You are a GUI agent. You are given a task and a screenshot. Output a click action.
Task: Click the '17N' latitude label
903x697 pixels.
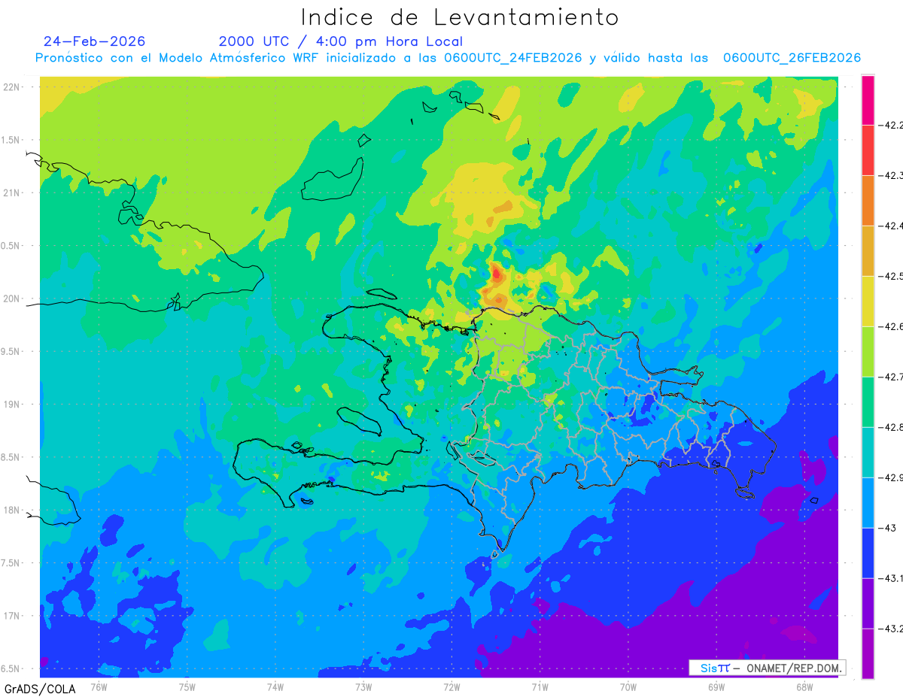tap(11, 616)
